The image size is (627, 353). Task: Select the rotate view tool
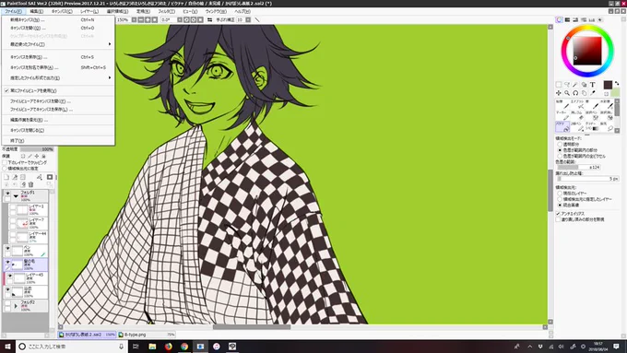tap(575, 93)
